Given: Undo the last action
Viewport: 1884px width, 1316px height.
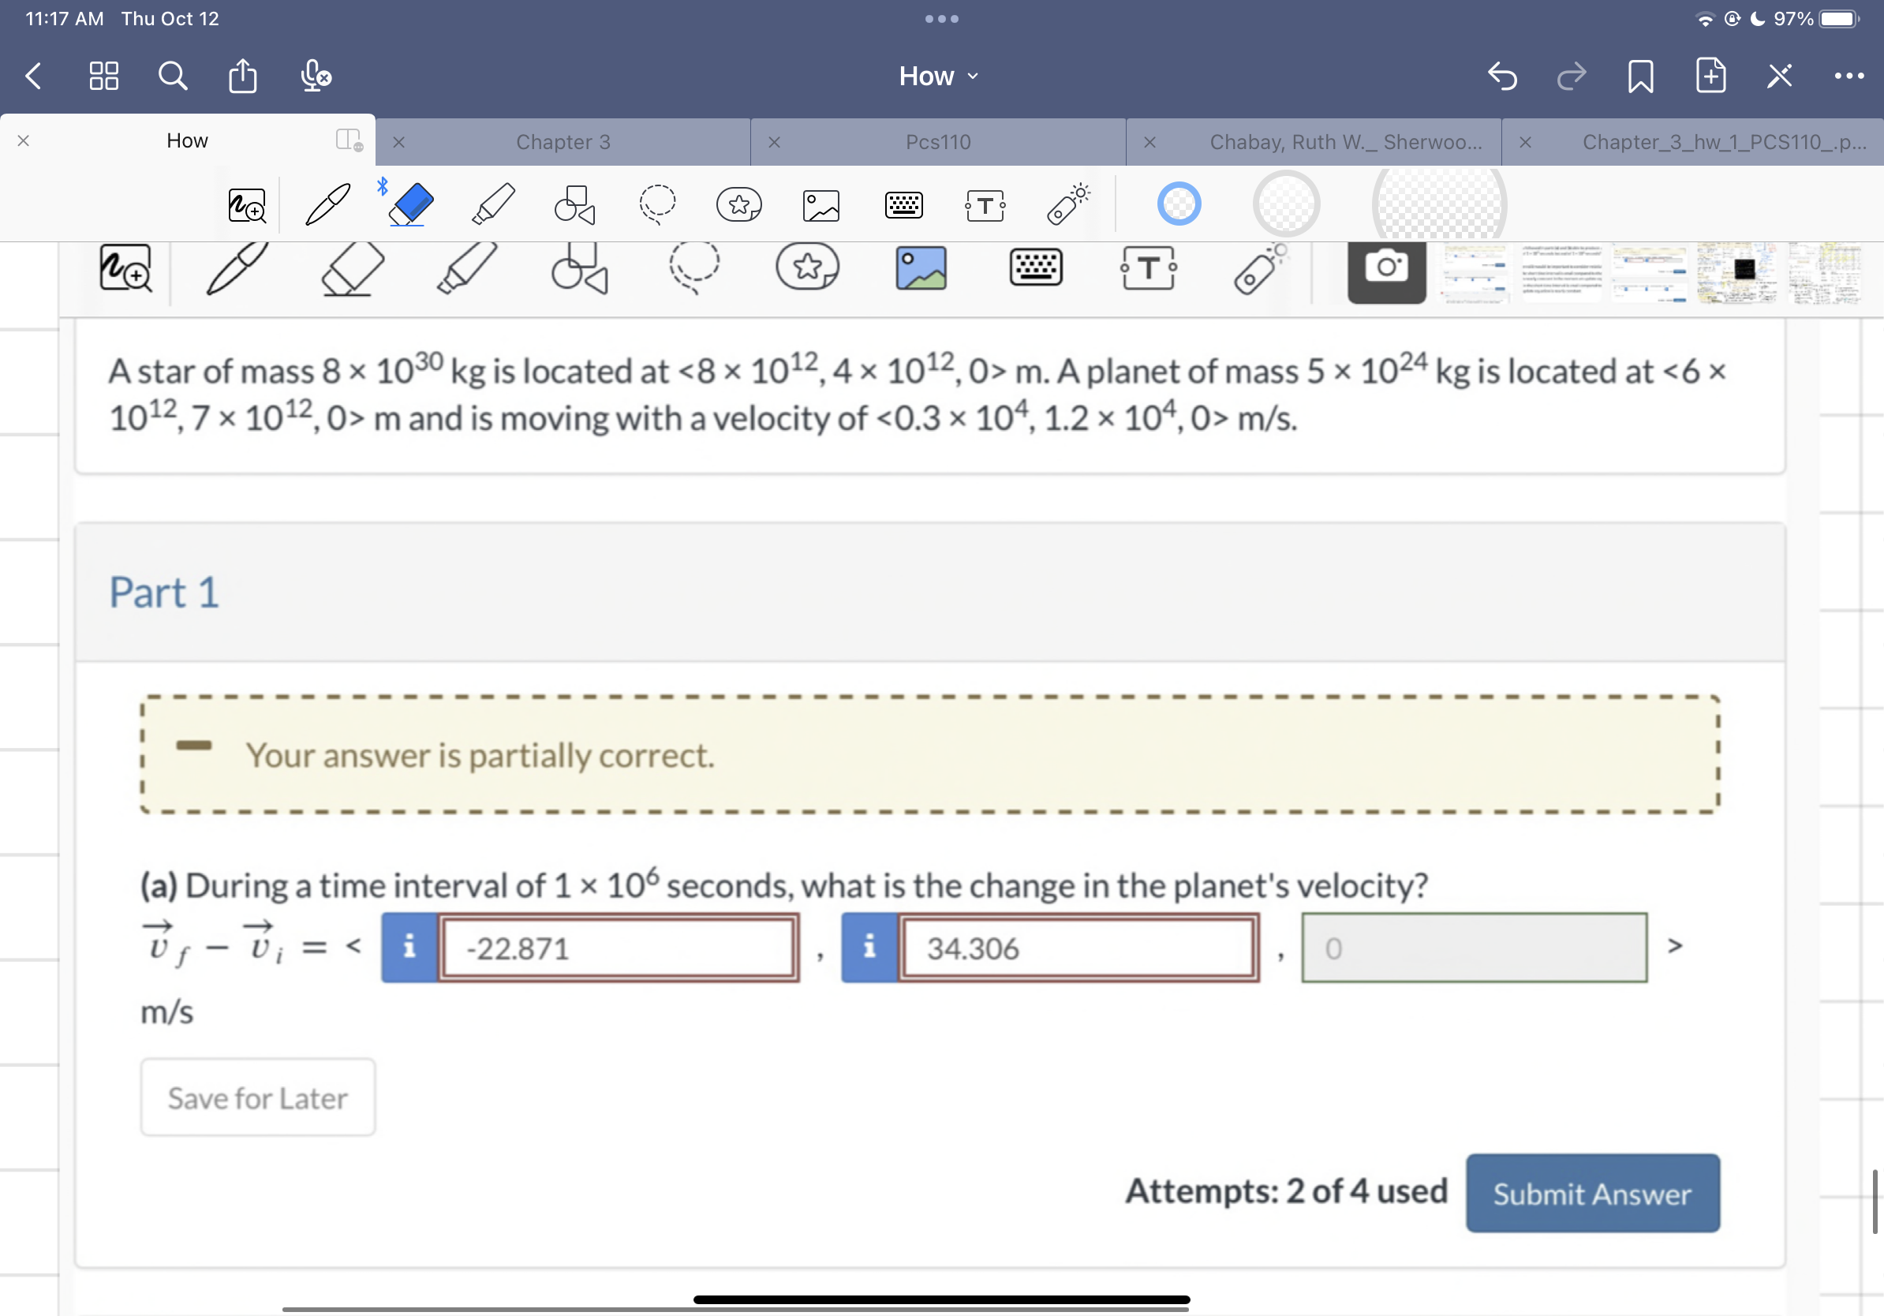Looking at the screenshot, I should (1503, 77).
